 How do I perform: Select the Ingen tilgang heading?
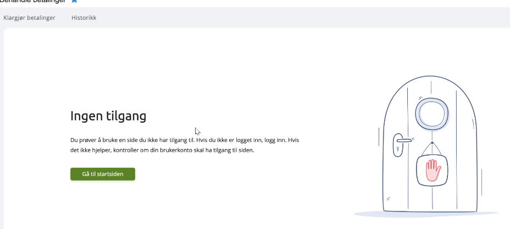point(108,116)
